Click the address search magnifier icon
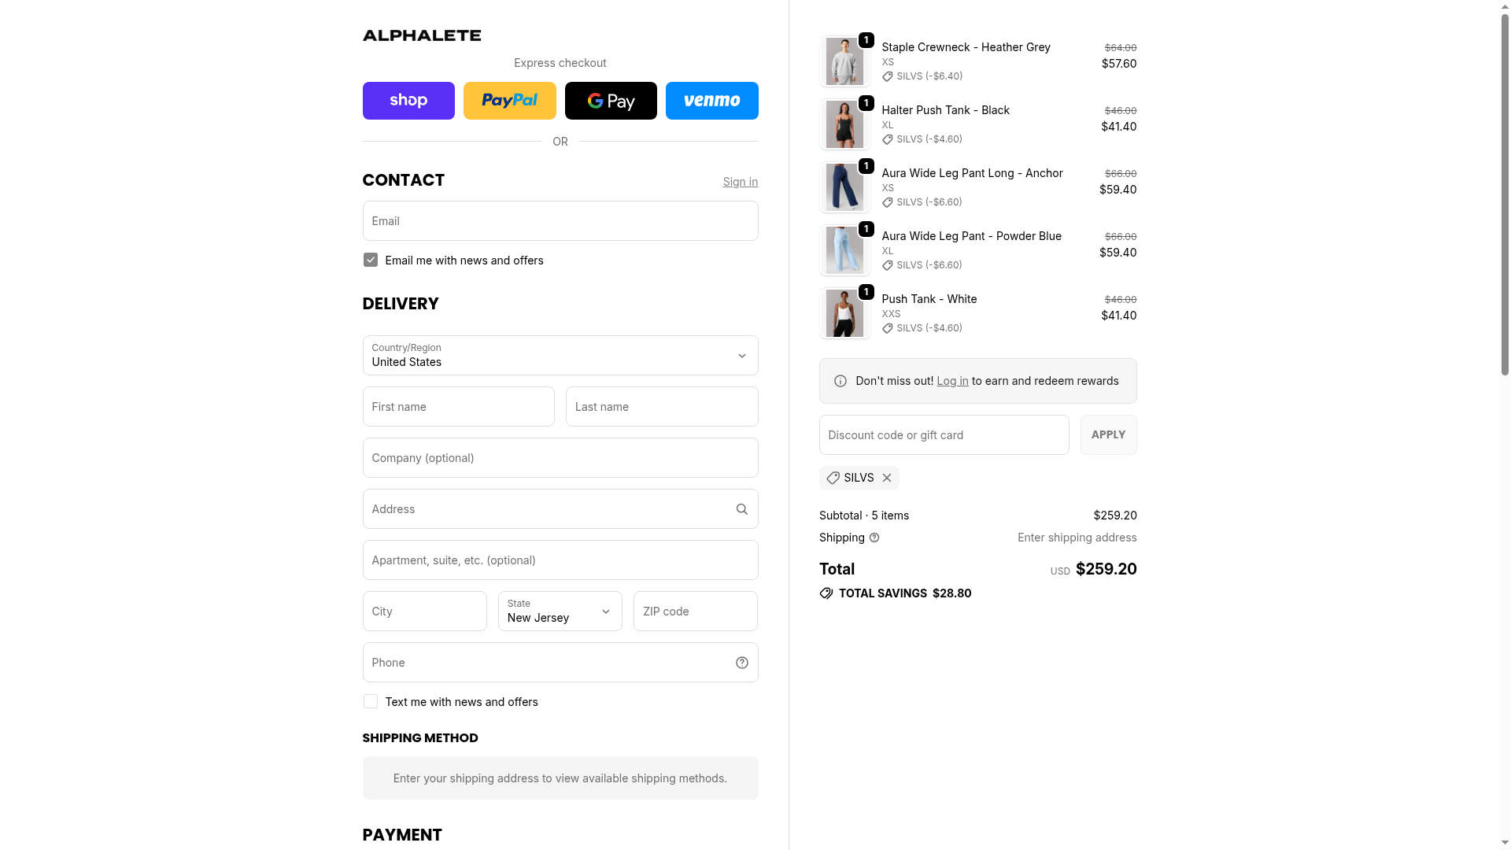Image resolution: width=1511 pixels, height=850 pixels. [741, 509]
